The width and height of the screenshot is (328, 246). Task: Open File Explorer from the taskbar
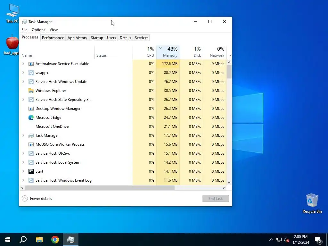[39, 240]
